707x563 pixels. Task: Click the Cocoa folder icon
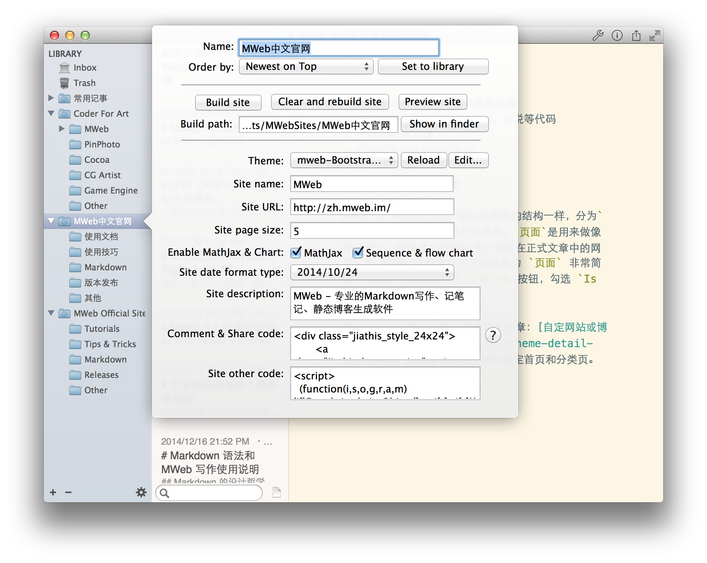75,160
